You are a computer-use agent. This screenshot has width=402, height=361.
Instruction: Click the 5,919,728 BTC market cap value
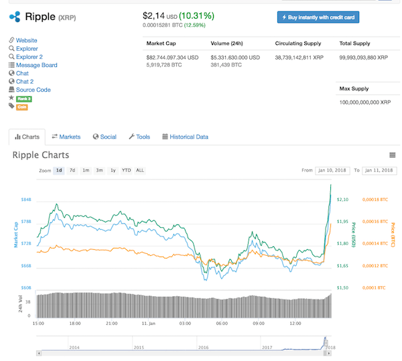164,65
